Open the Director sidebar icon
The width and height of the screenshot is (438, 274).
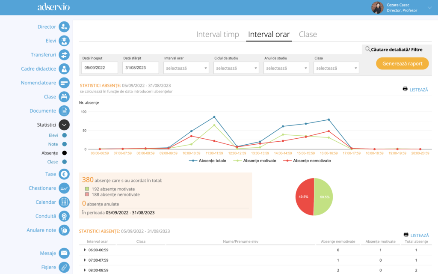64,27
